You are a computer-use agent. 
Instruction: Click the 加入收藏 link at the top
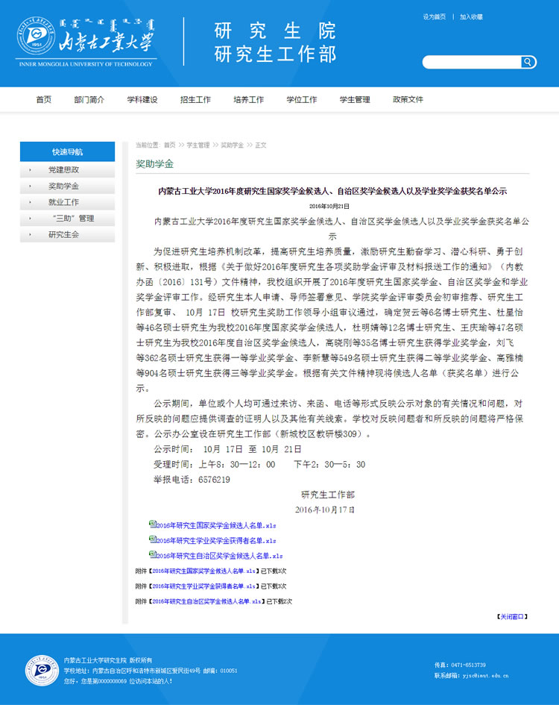click(x=471, y=16)
